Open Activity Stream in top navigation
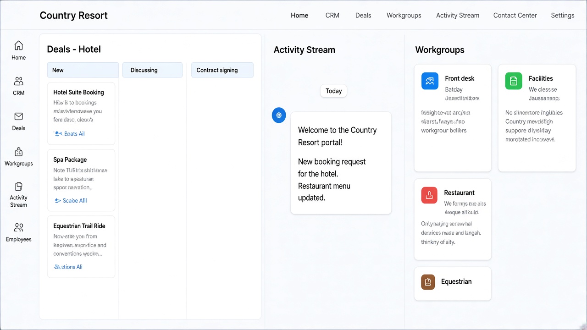Viewport: 587px width, 330px height. pyautogui.click(x=458, y=15)
